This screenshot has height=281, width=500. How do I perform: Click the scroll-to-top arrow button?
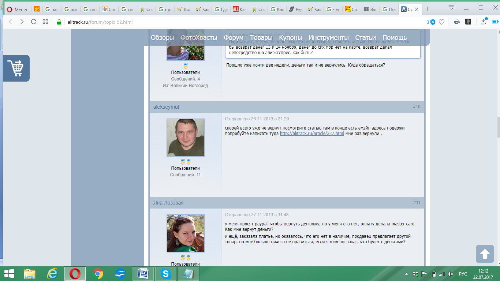point(485,254)
